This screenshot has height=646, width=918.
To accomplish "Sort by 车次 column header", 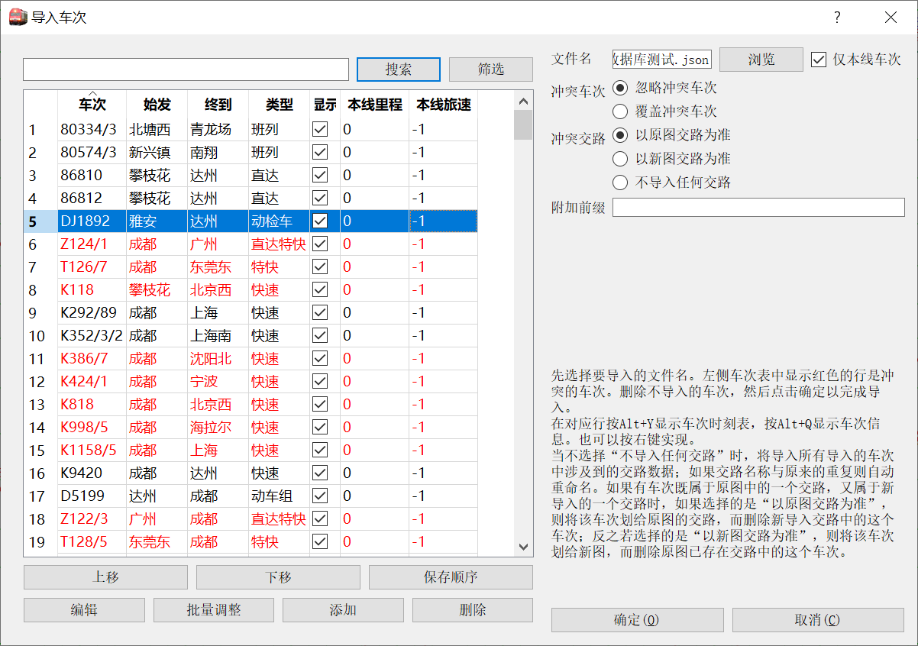I will coord(92,105).
